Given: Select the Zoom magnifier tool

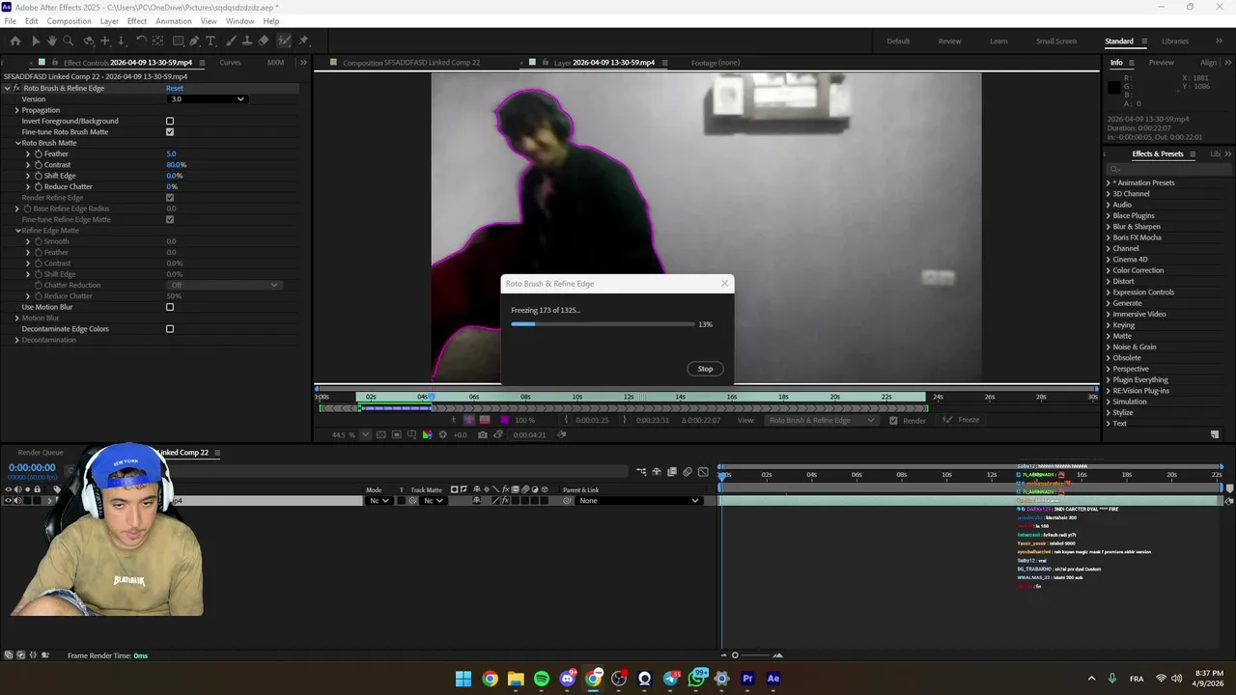Looking at the screenshot, I should tap(68, 41).
